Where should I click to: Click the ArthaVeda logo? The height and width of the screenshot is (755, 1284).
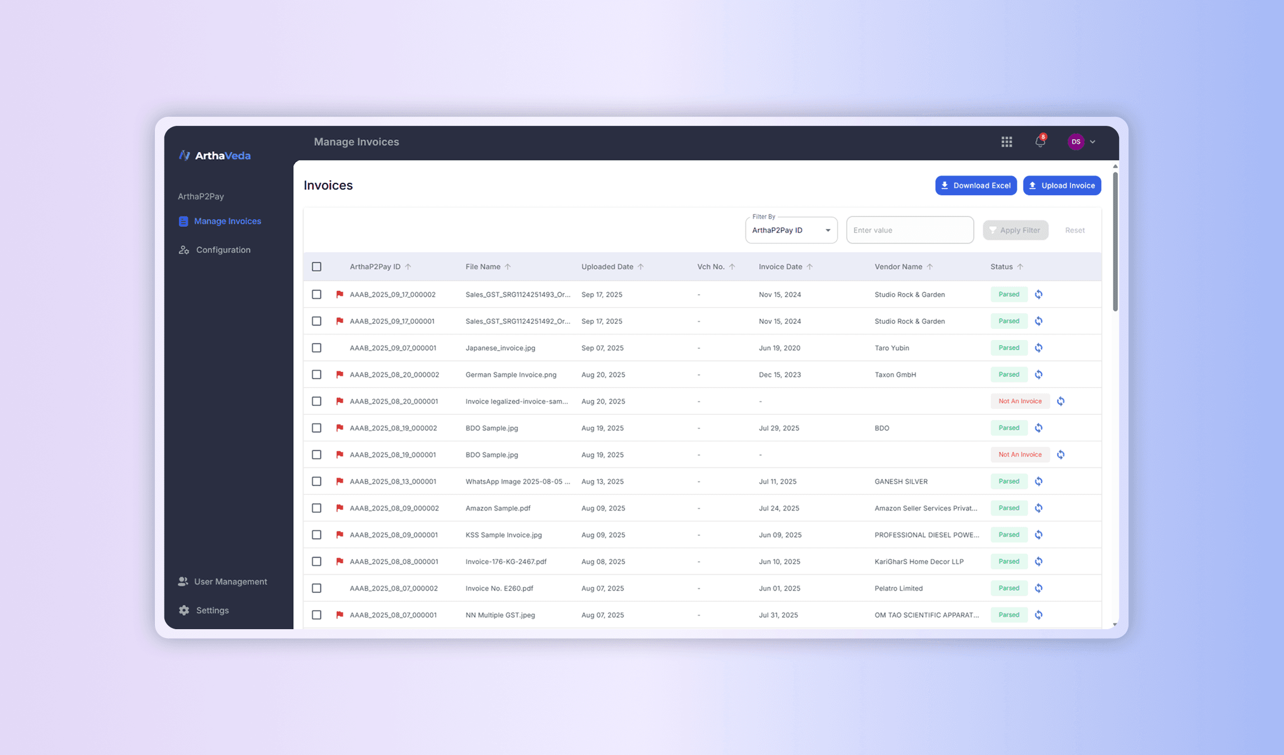(215, 155)
